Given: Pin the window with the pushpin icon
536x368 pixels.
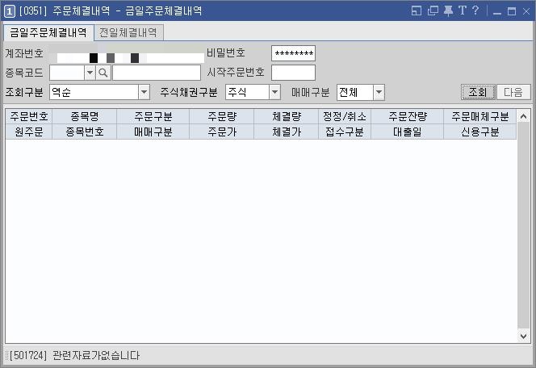Looking at the screenshot, I should 448,11.
